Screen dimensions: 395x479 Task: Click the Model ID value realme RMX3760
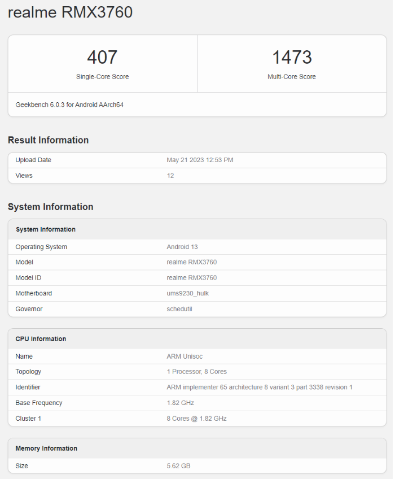(192, 278)
